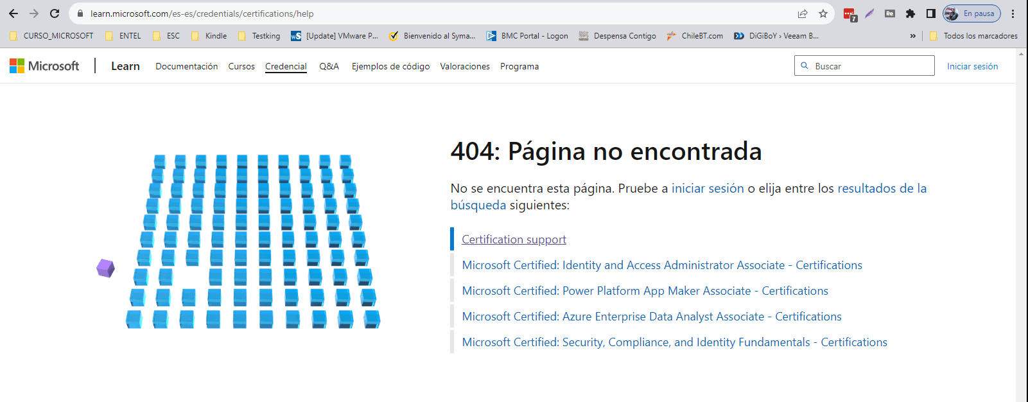Go to the Learn home link
The width and height of the screenshot is (1028, 402).
125,66
